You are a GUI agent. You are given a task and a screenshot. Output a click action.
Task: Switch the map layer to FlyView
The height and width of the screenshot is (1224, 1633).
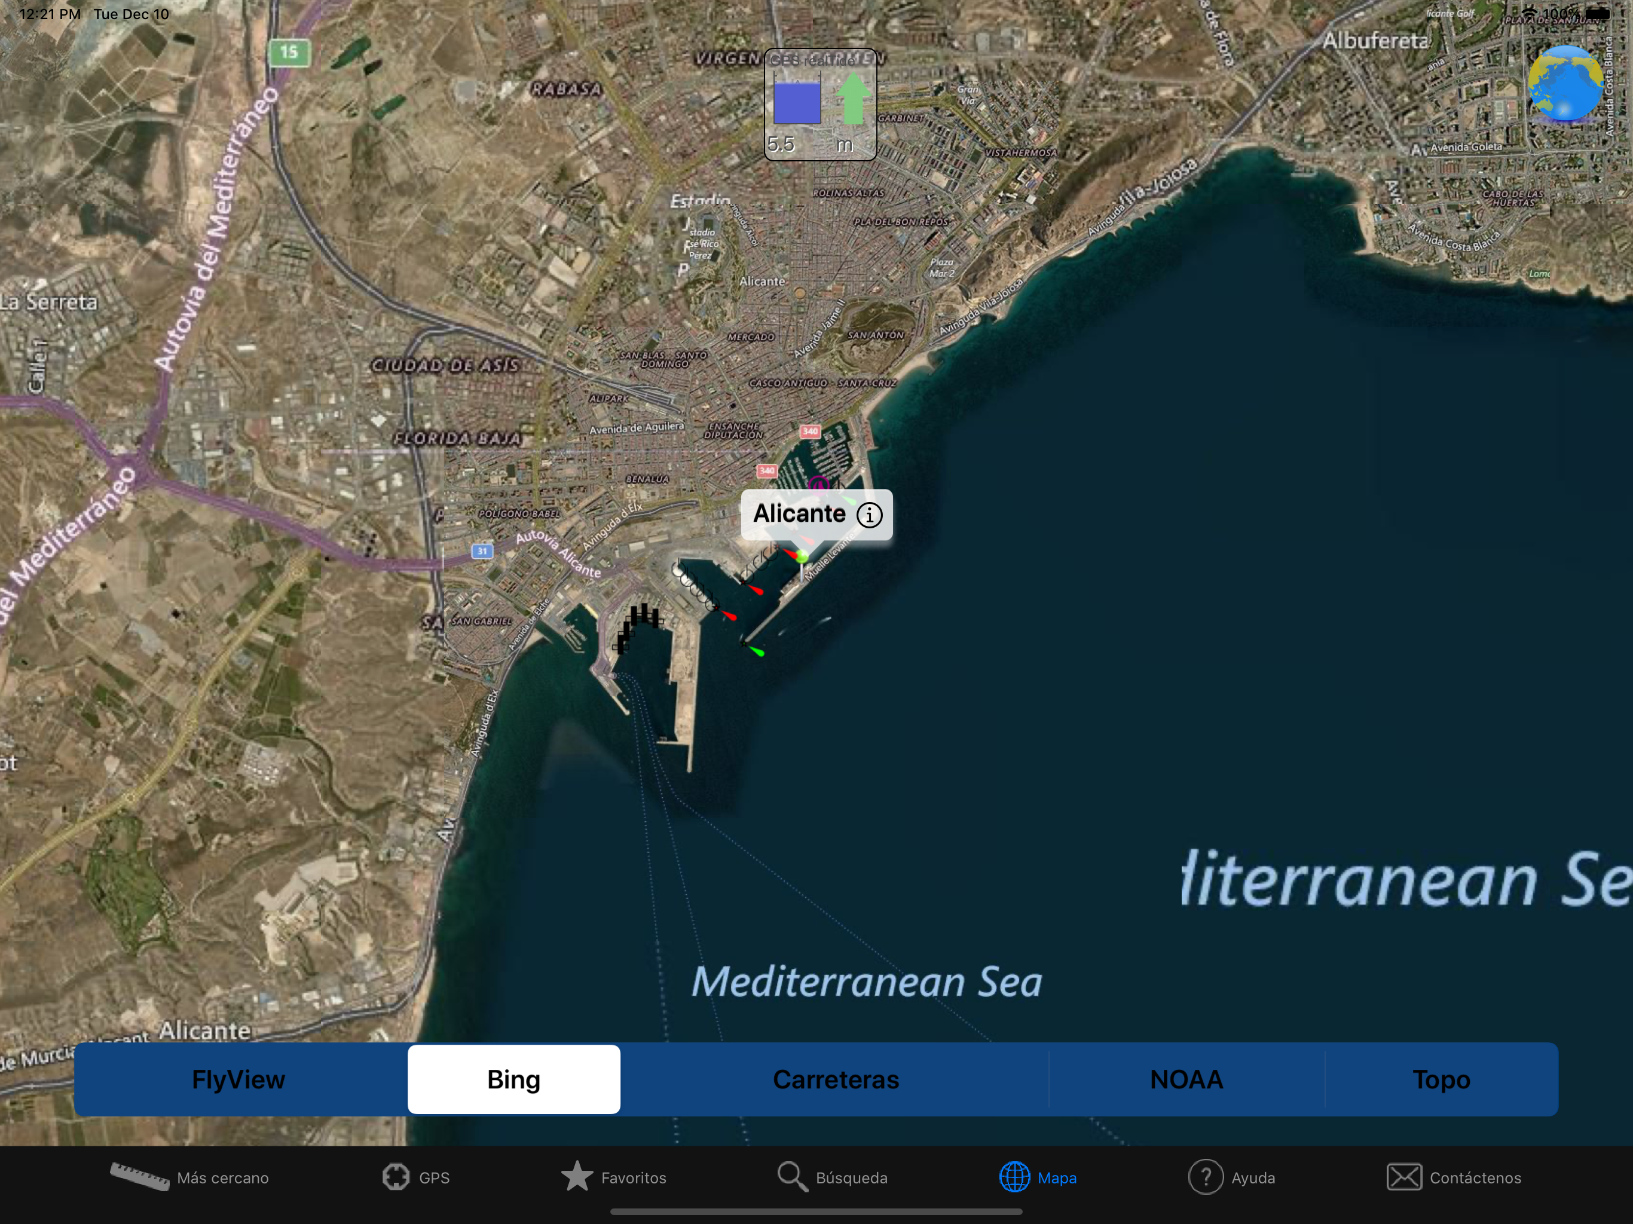tap(238, 1079)
